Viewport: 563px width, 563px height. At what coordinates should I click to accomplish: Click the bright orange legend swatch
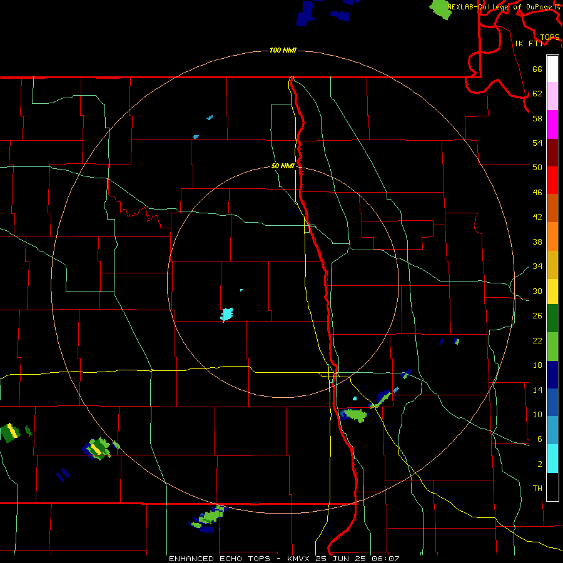click(552, 236)
